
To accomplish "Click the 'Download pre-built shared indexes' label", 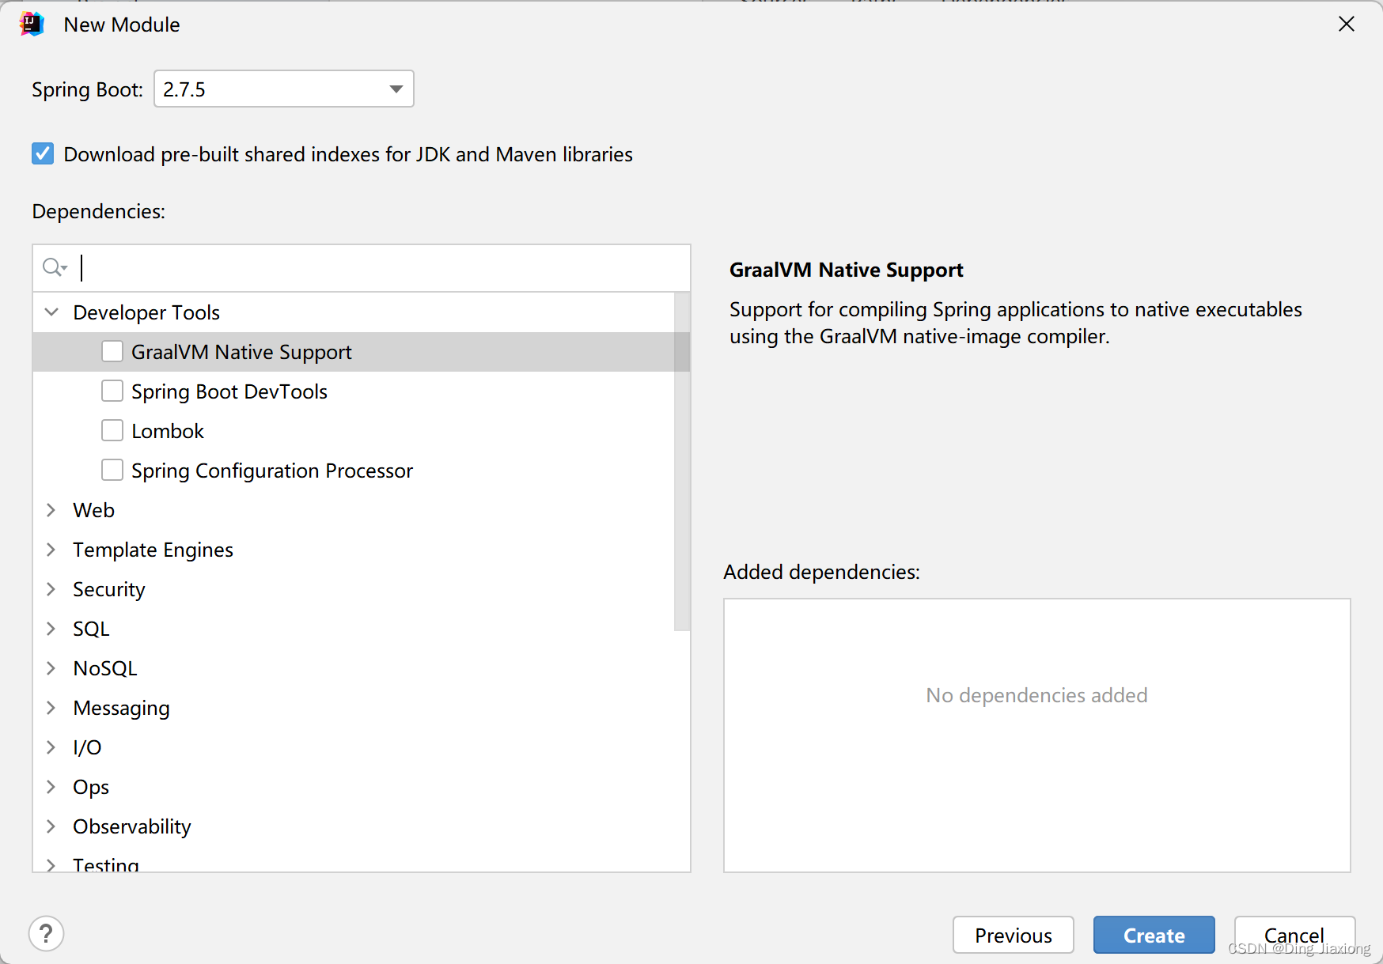I will 348,154.
